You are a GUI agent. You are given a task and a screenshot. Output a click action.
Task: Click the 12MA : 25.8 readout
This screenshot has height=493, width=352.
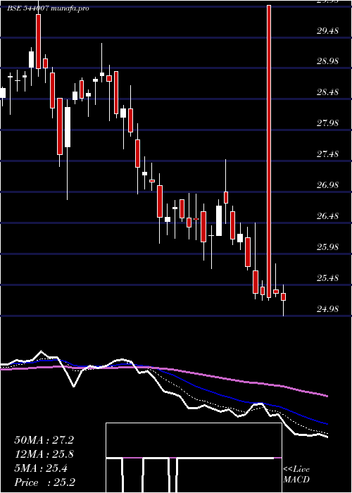click(44, 454)
